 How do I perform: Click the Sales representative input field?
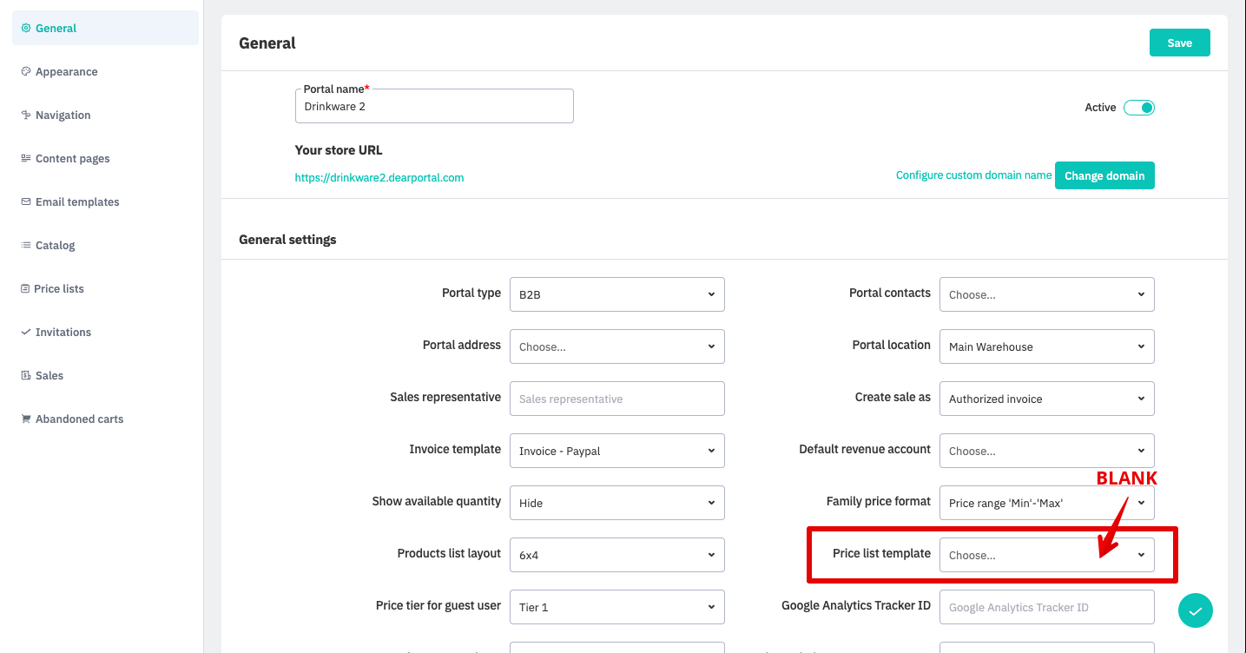(616, 399)
